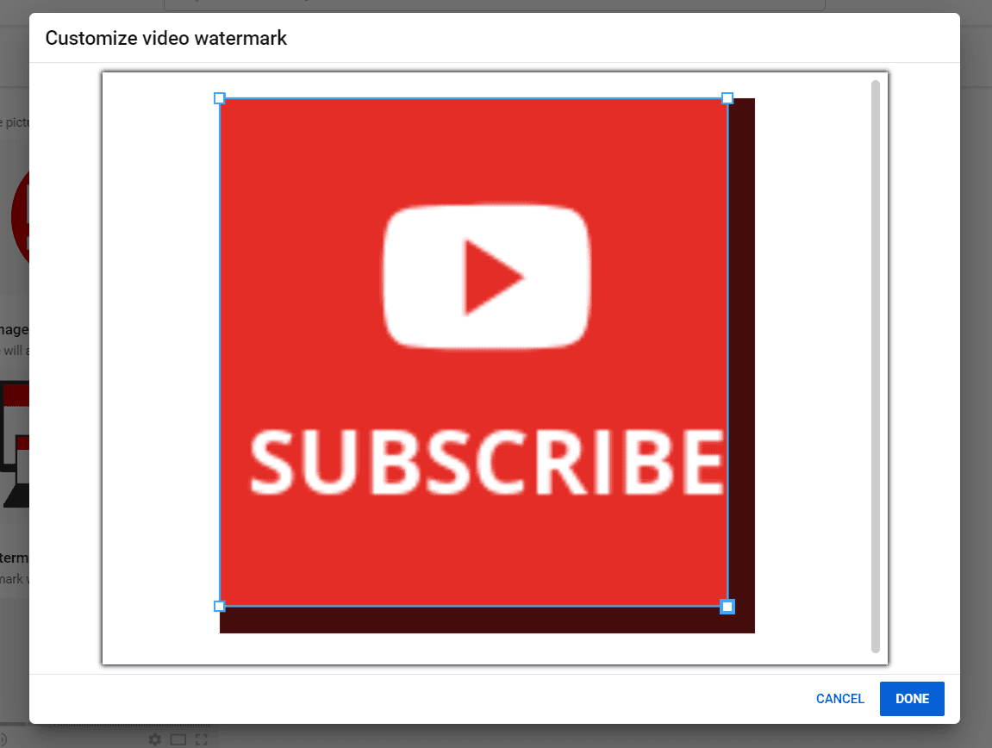Click the DONE button

coord(912,699)
